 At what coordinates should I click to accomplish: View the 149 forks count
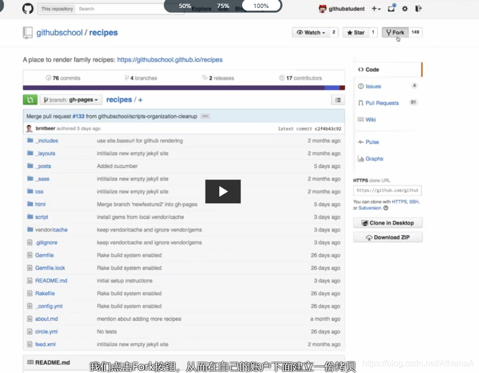(x=415, y=32)
